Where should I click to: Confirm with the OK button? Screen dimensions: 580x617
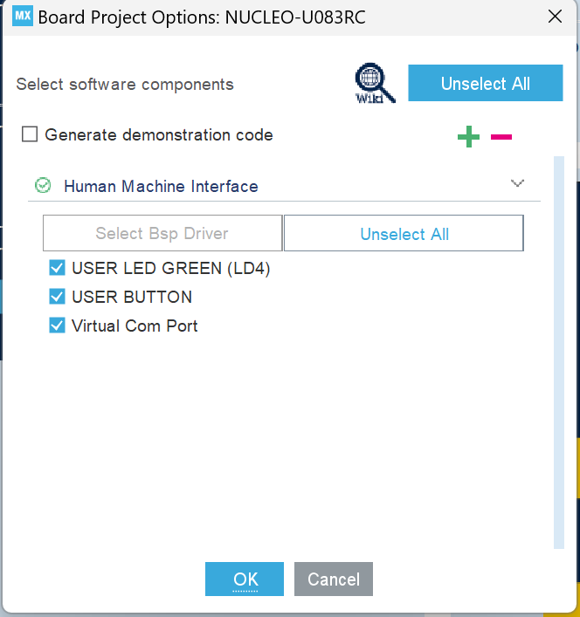[x=245, y=579]
